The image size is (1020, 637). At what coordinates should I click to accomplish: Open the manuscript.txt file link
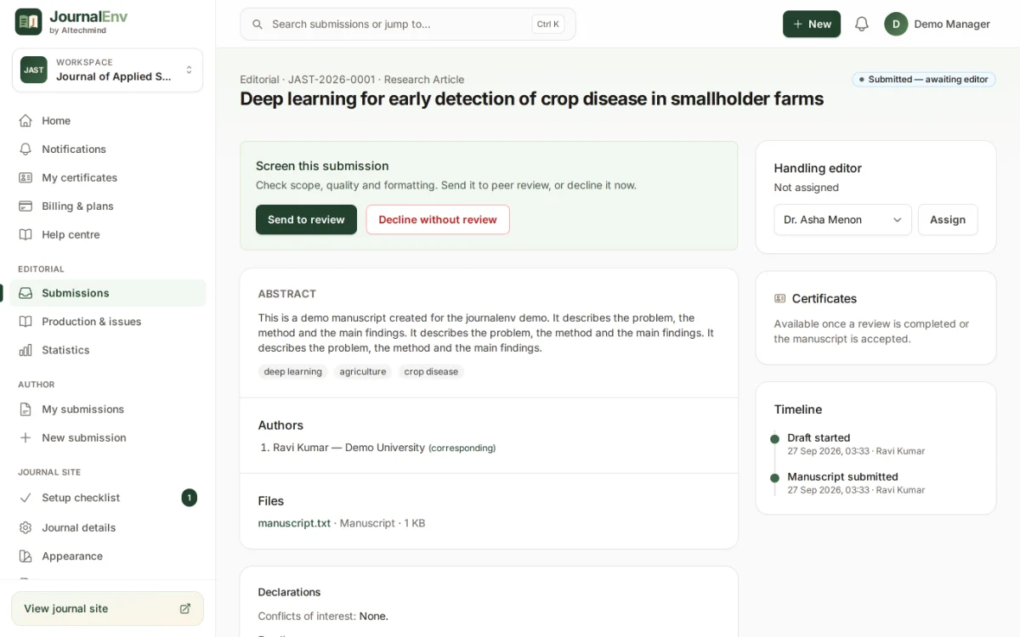[x=294, y=523]
